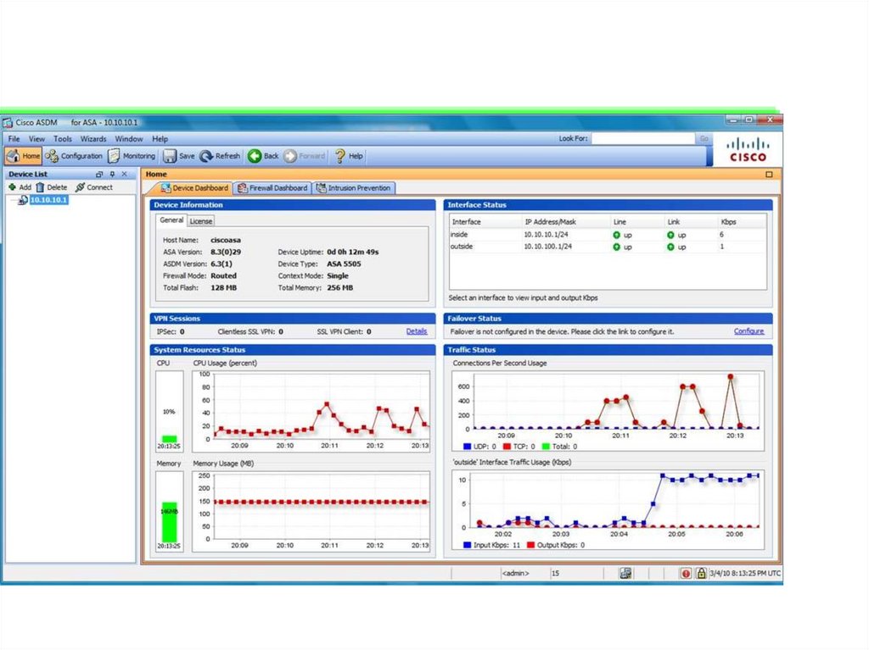The image size is (869, 650).
Task: Click the privilege level 15 status entry
Action: point(555,574)
